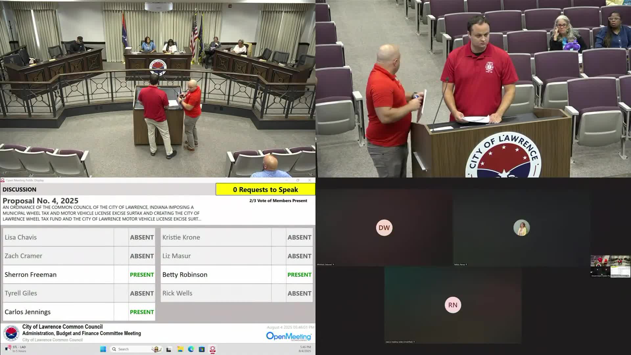Toggle Betty Robinson's PRESENT status
Image resolution: width=631 pixels, height=355 pixels.
coord(299,275)
